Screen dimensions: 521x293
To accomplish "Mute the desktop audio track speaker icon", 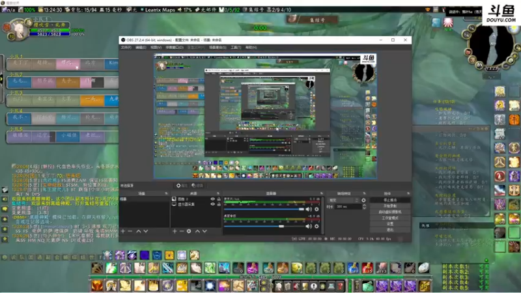I will click(x=309, y=226).
